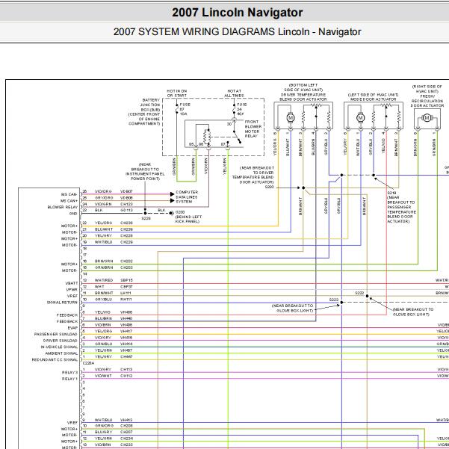Viewport: 449px width, 449px height.
Task: Click the relay switch contact near terminal 30
Action: point(237,137)
